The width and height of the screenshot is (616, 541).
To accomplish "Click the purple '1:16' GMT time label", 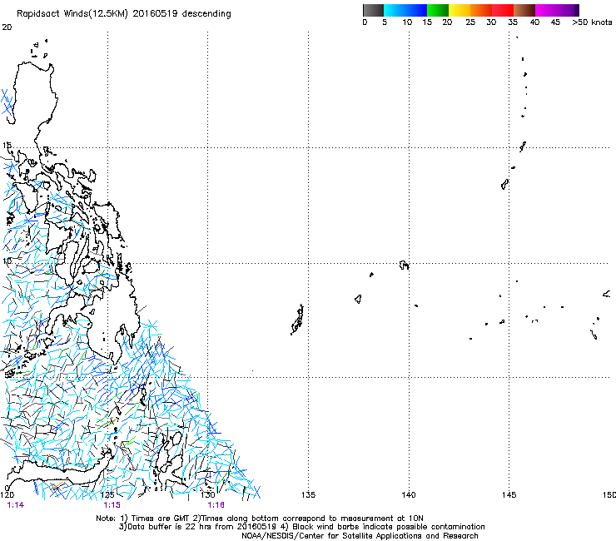I will pyautogui.click(x=216, y=505).
